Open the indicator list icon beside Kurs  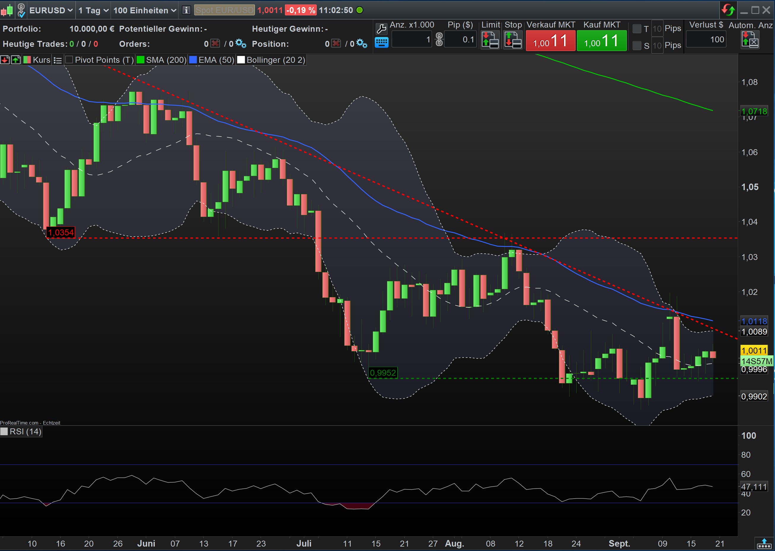point(58,60)
